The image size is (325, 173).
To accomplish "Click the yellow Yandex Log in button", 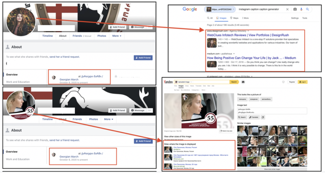I will 303,82.
